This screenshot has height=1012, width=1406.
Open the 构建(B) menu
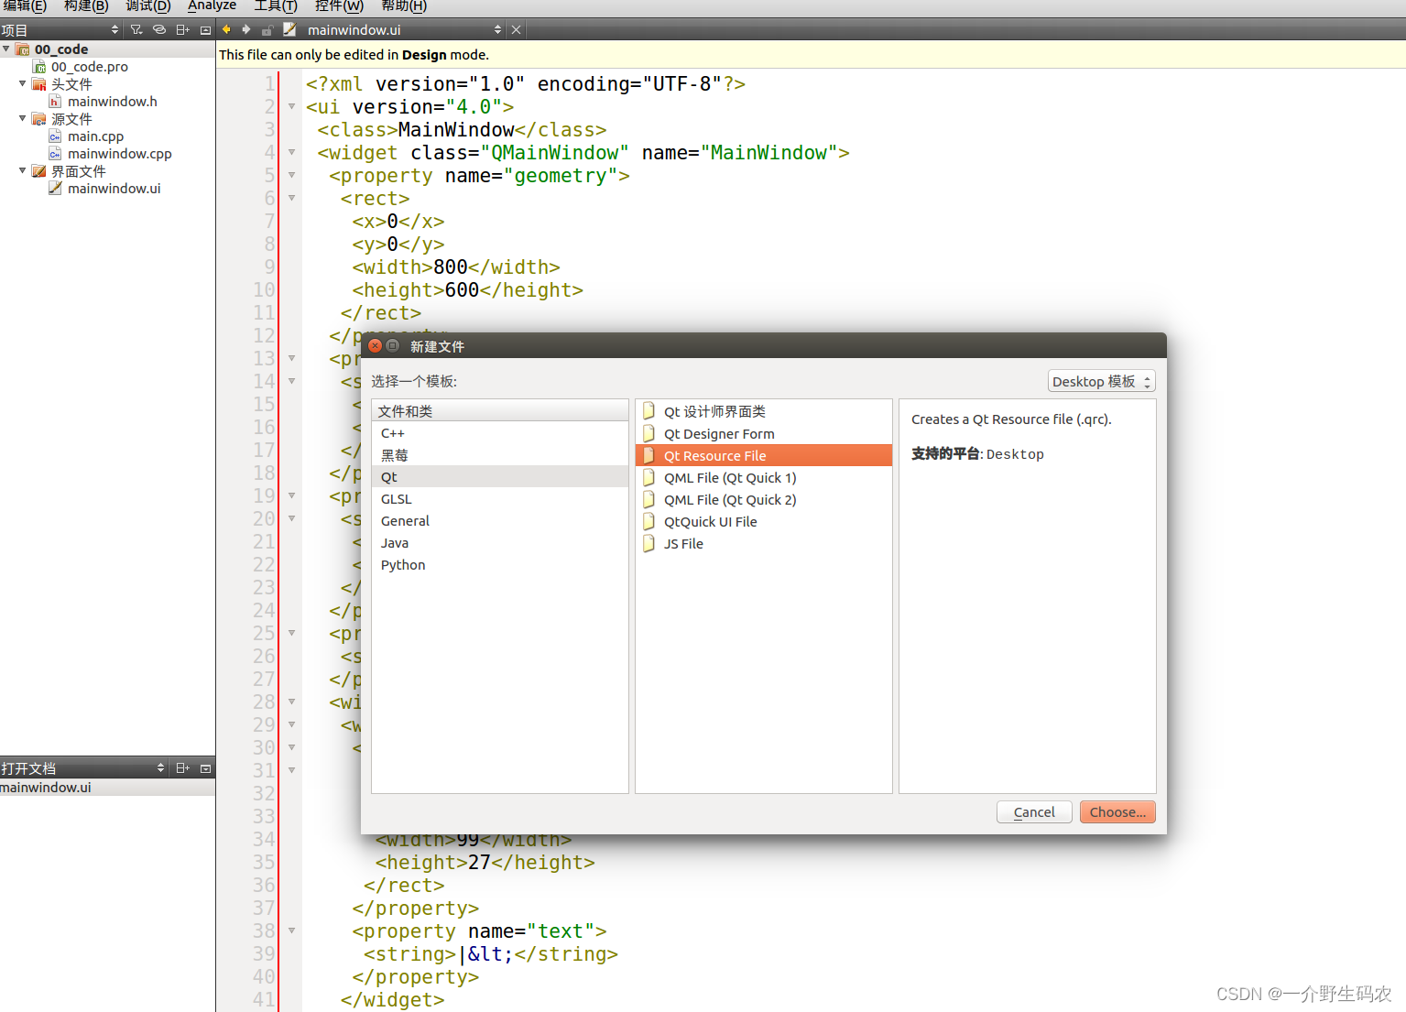pos(86,5)
